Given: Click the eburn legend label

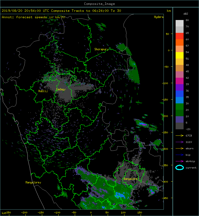Looking at the screenshot, I should [189, 148].
